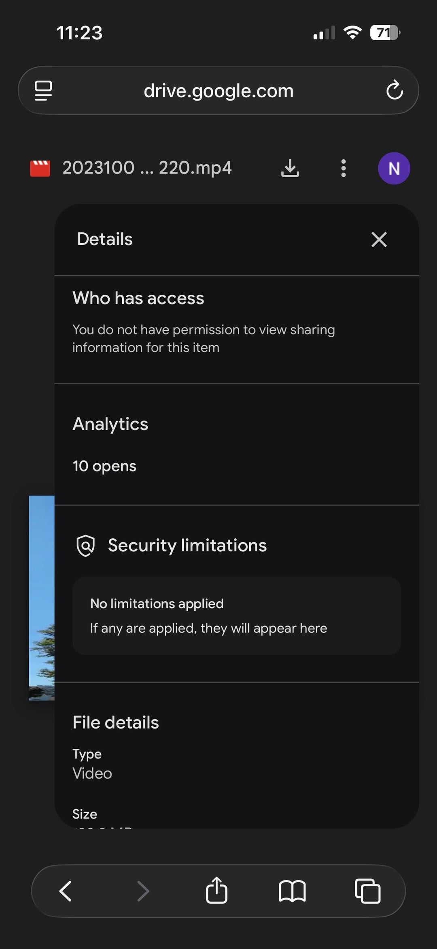Open Safari bookmarks
The width and height of the screenshot is (437, 949).
tap(292, 891)
